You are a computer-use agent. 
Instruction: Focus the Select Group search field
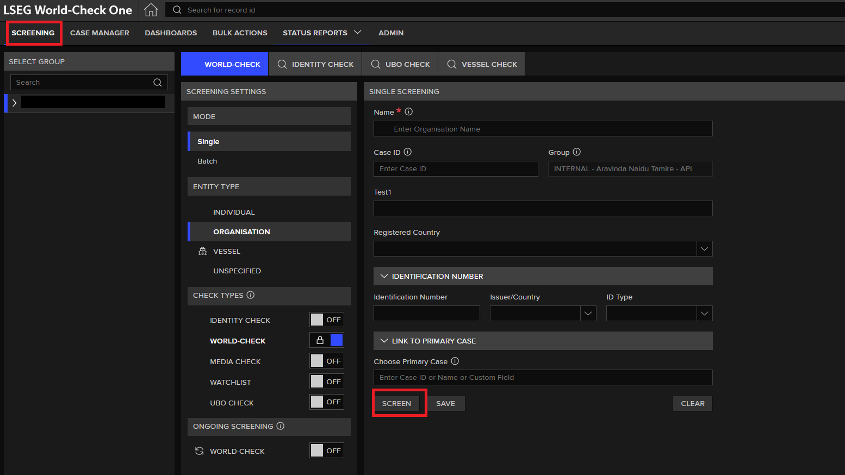(89, 83)
